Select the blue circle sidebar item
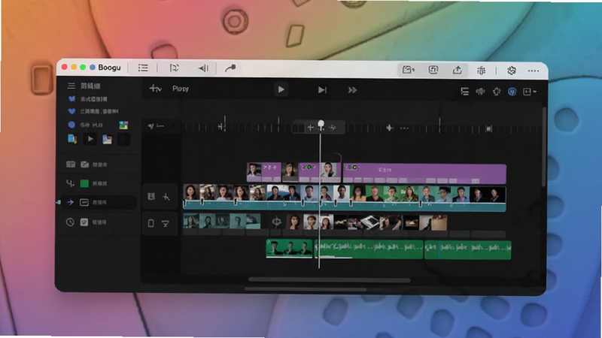 [71, 125]
